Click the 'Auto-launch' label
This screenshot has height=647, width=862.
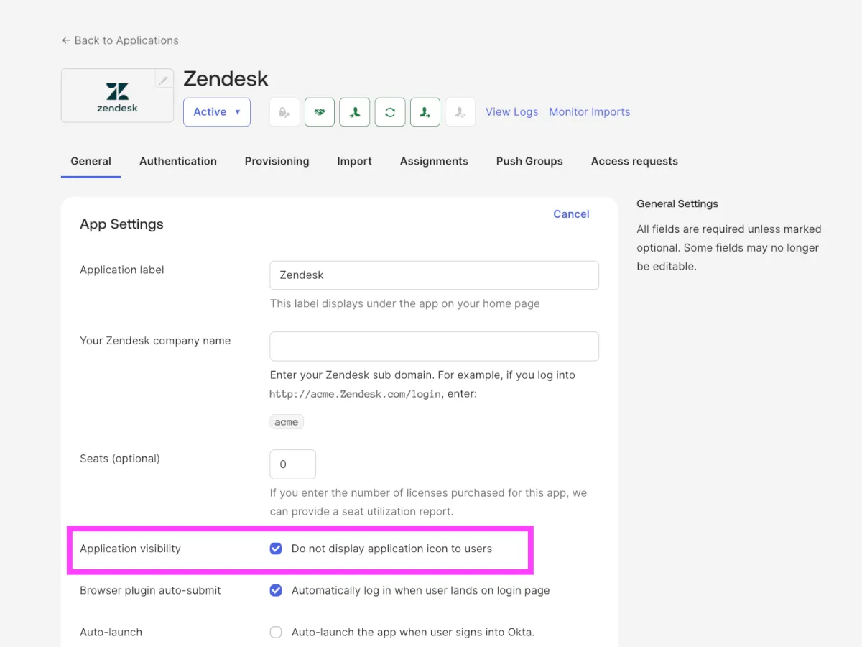(x=111, y=633)
